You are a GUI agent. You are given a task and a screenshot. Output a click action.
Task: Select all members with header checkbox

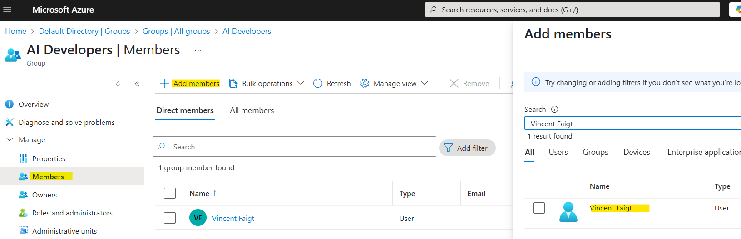coord(170,193)
